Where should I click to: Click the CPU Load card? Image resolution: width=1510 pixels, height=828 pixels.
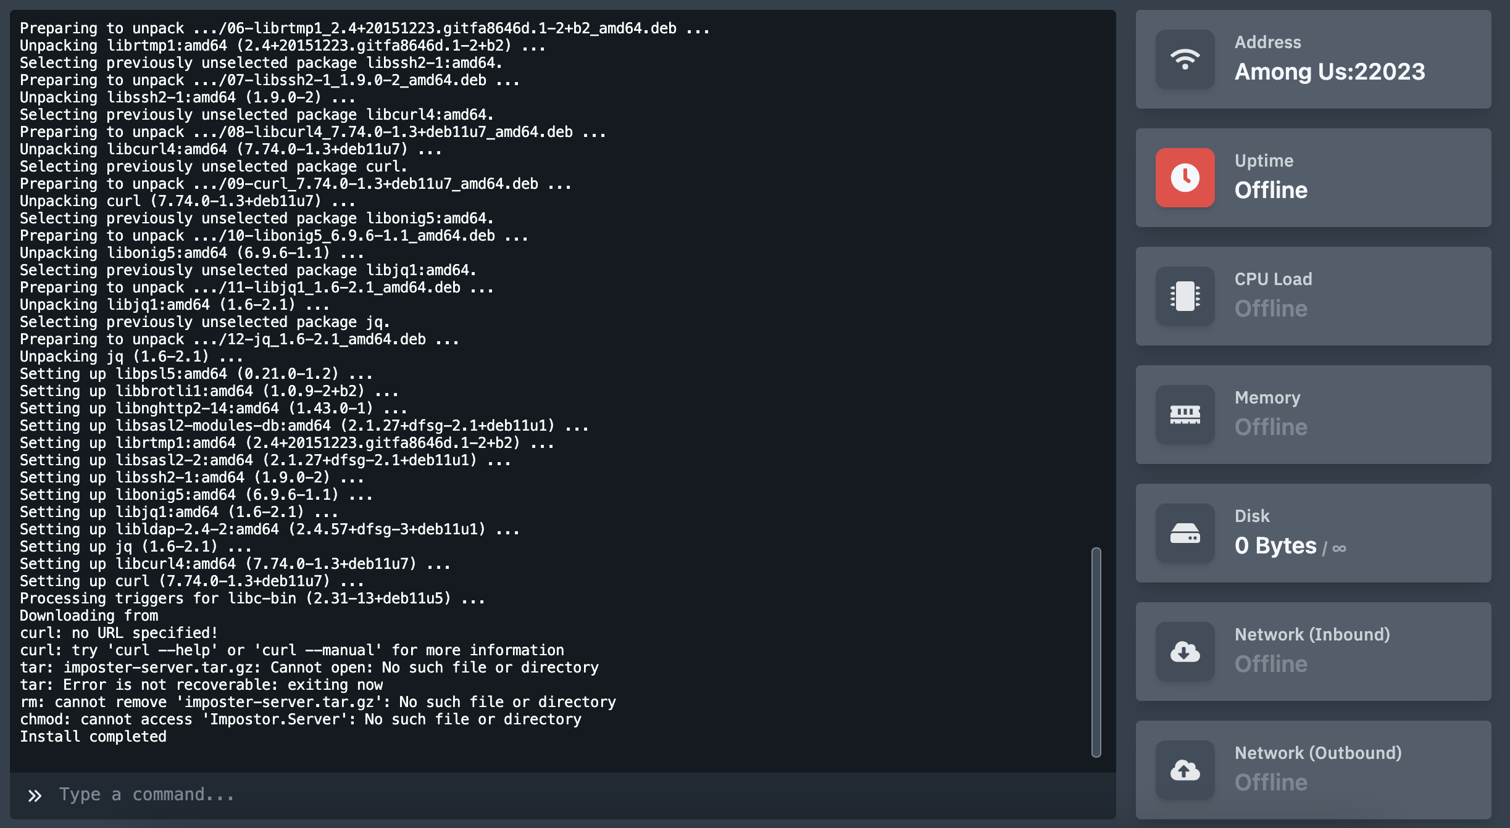(x=1312, y=296)
